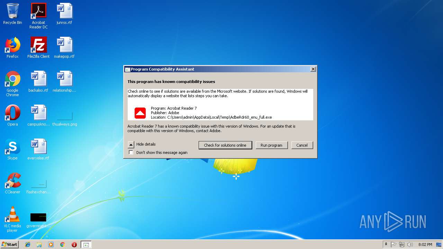This screenshot has height=249, width=443.
Task: Click the volume speaker tray icon
Action: pyautogui.click(x=410, y=245)
